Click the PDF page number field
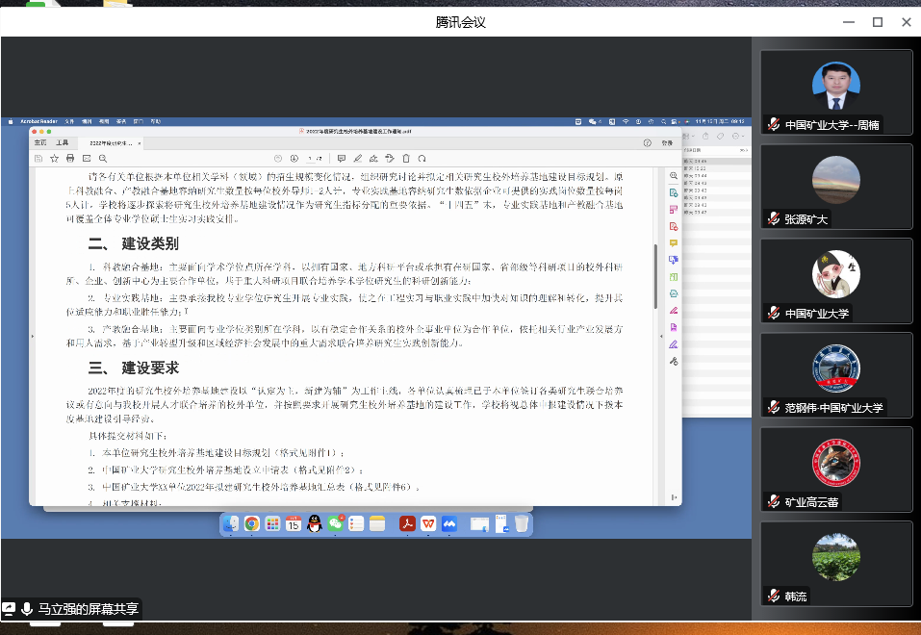Screen dimensions: 921x635 (x=312, y=158)
